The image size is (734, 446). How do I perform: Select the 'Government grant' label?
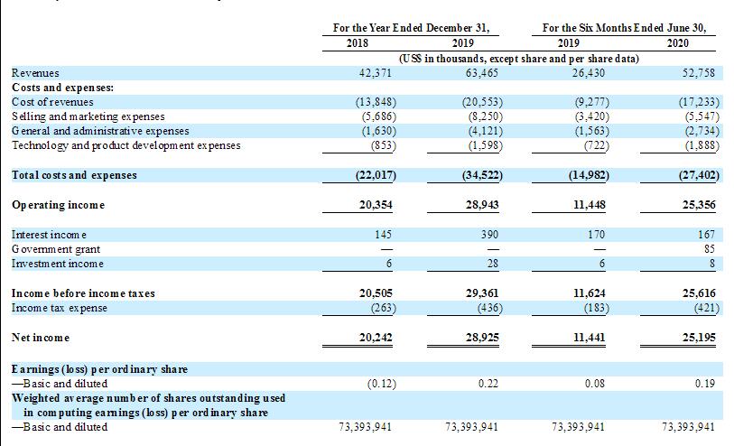pos(56,249)
